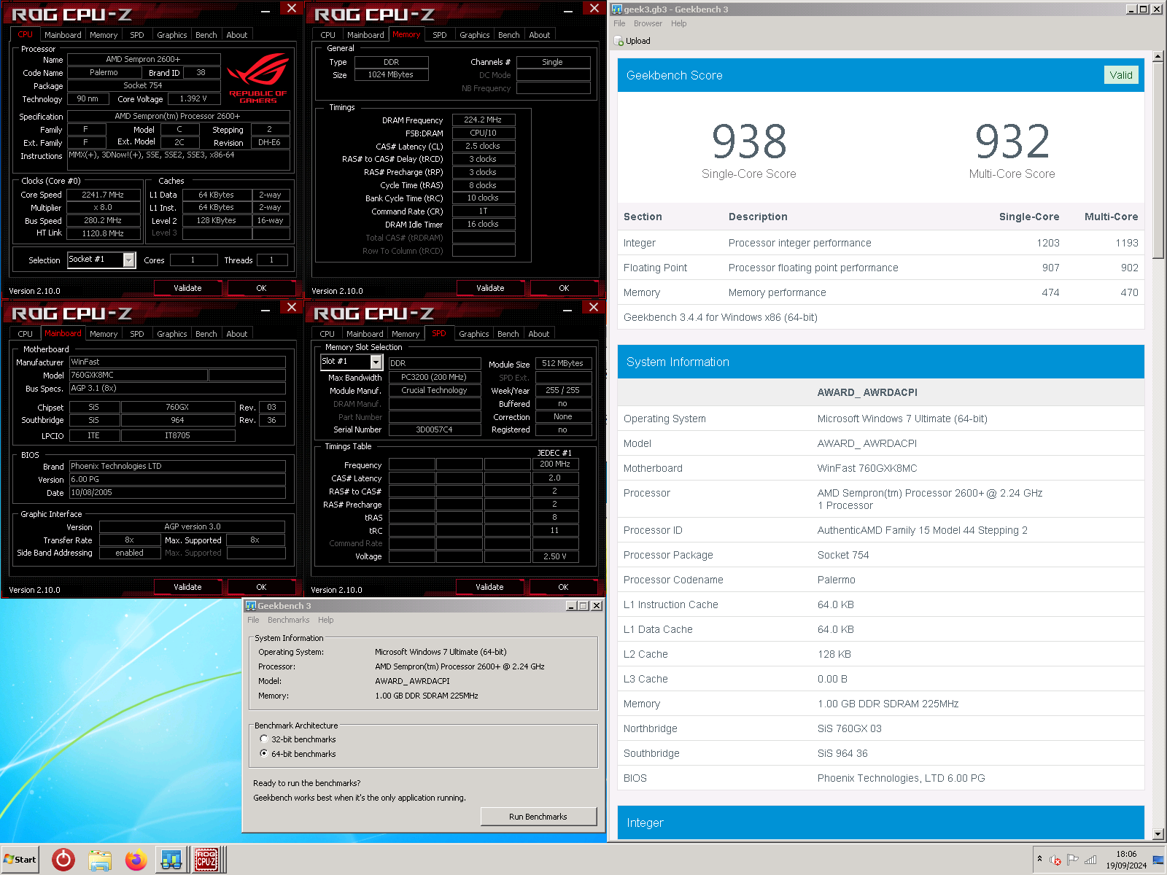Image resolution: width=1167 pixels, height=875 pixels.
Task: Open Help menu in small Geekbench dialog
Action: [326, 620]
